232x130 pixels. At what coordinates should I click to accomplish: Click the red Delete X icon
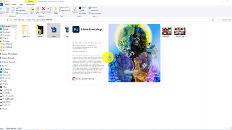pos(43,9)
